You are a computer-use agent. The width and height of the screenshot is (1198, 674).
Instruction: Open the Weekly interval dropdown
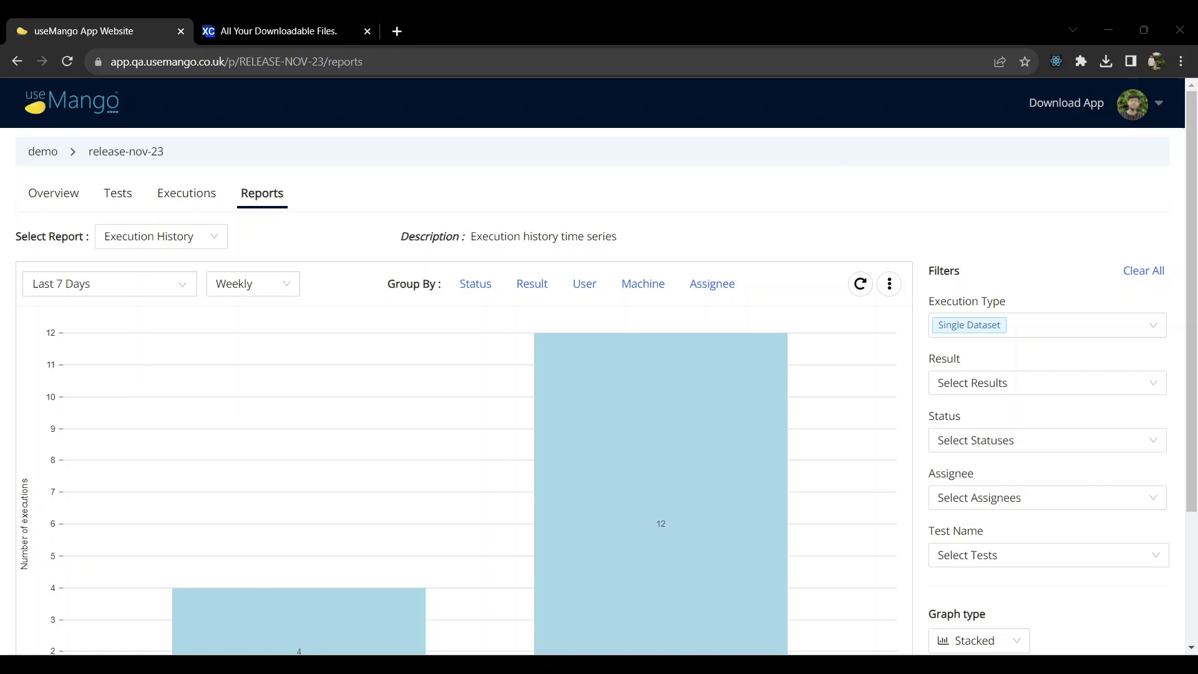pyautogui.click(x=253, y=284)
